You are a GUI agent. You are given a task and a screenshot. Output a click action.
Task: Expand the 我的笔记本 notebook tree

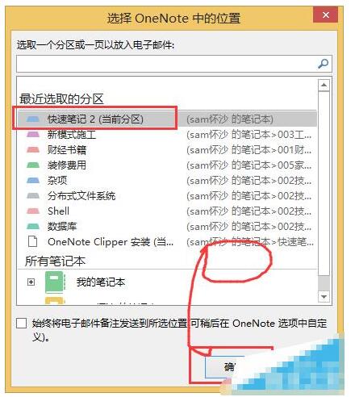click(x=31, y=282)
